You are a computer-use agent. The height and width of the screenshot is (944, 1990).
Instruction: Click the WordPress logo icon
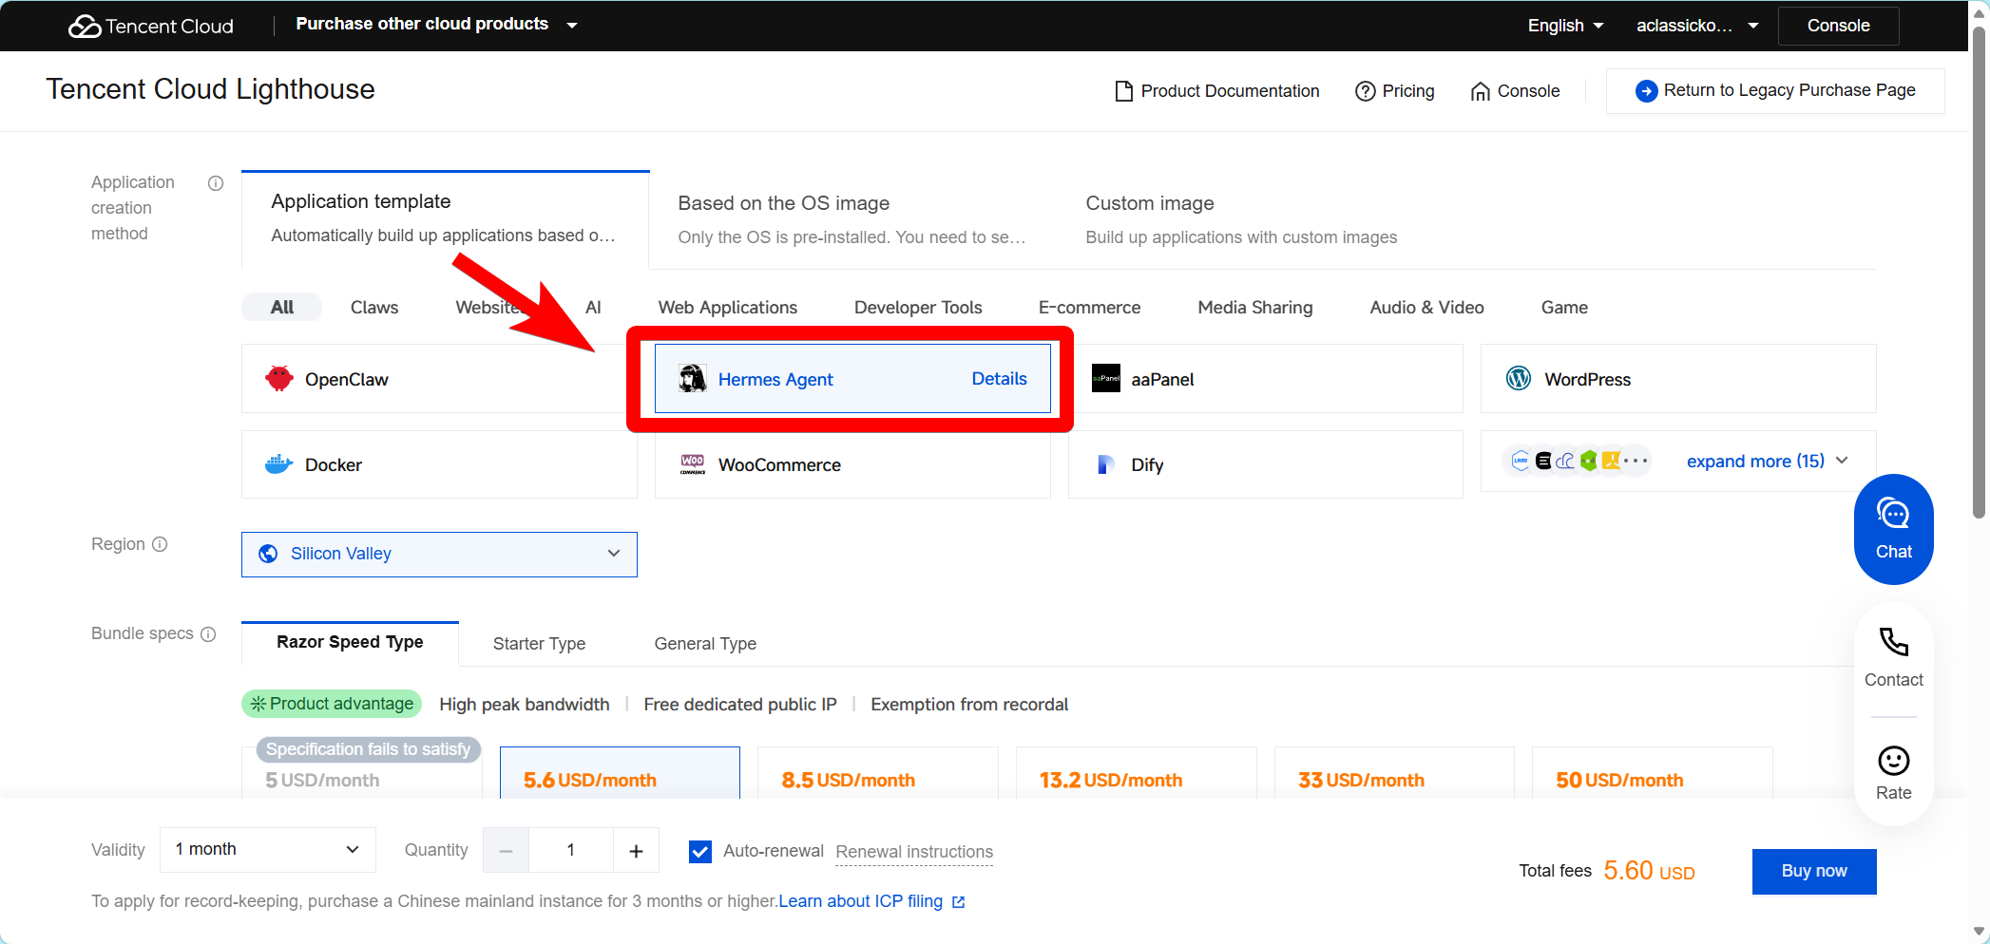1519,379
